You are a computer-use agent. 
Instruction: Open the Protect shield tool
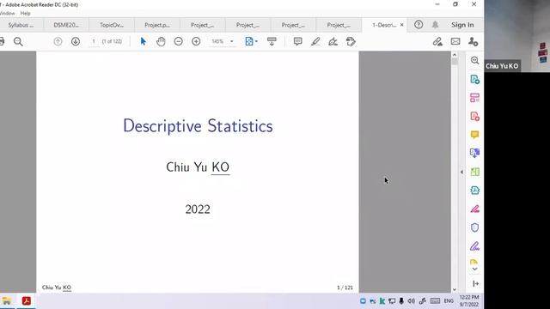pos(474,227)
